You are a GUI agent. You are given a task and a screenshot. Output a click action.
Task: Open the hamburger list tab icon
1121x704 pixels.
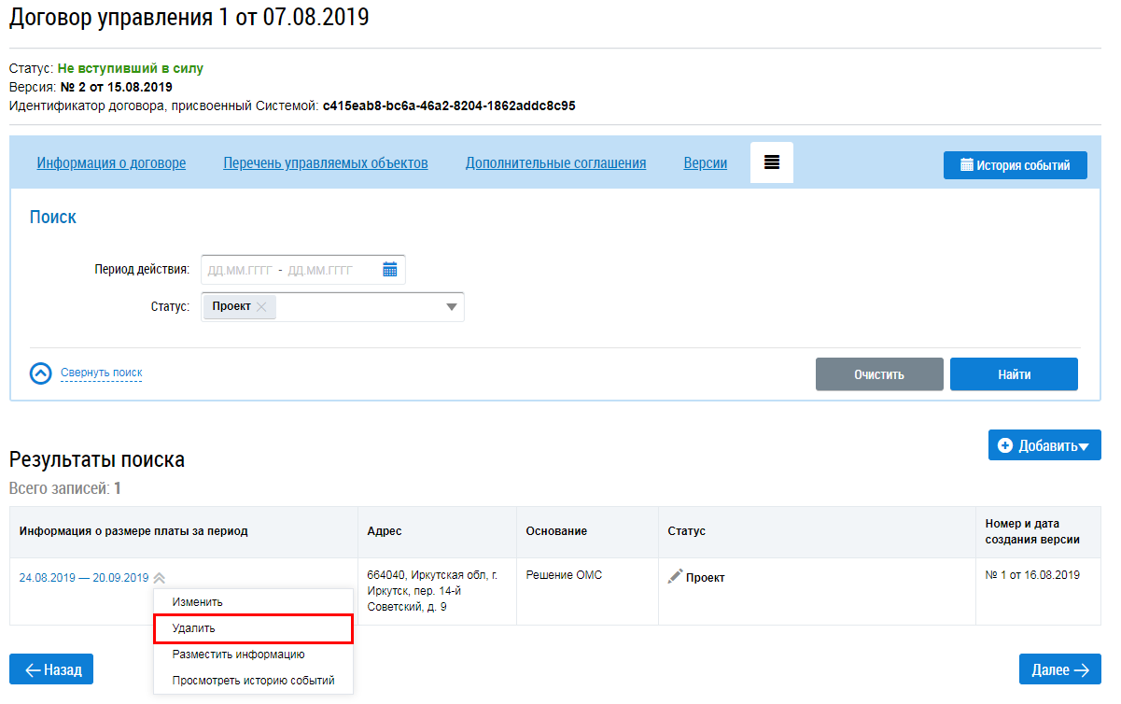772,162
